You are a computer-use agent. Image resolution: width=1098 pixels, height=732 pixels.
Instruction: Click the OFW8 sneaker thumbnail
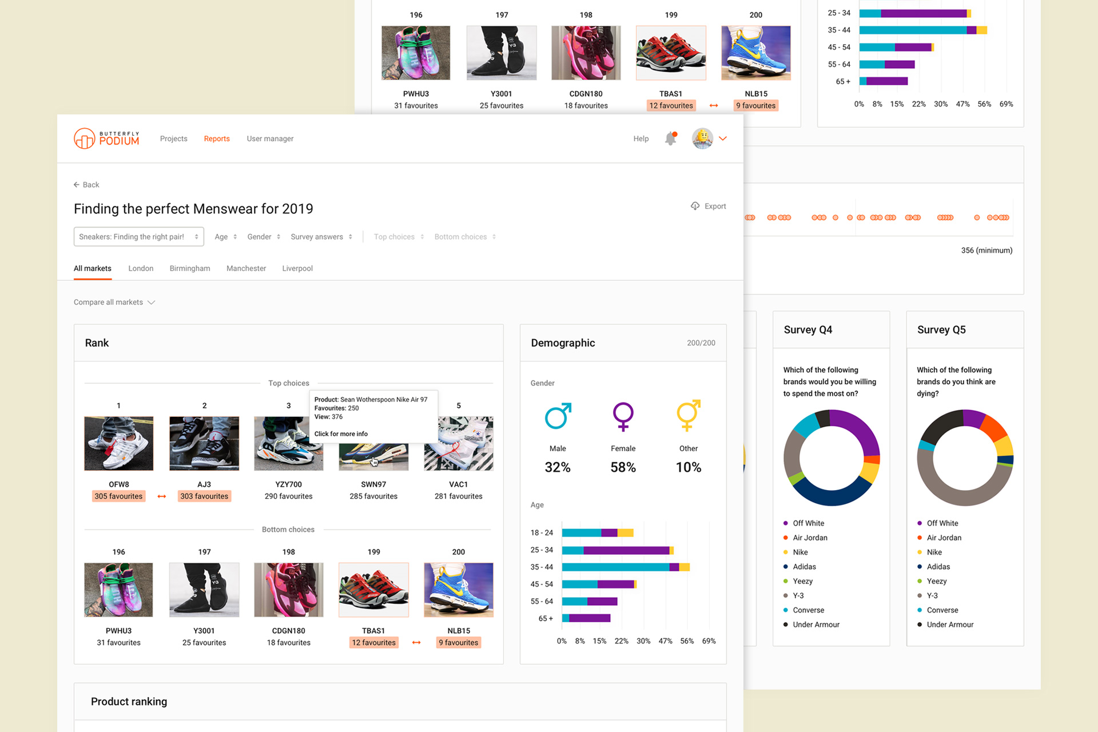[119, 444]
